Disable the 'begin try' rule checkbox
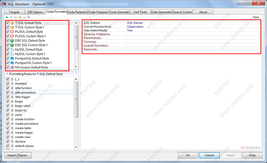The height and width of the screenshot is (163, 267). tap(8, 110)
